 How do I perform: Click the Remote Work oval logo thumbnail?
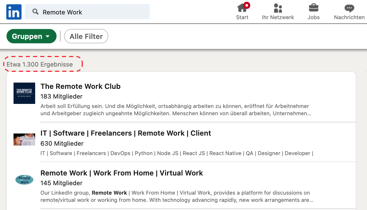[x=24, y=180]
